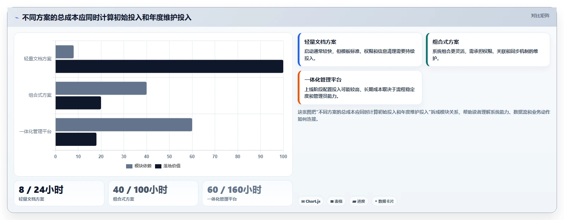Open the orange-bordered 一体化管理平台 info card heading

[323, 80]
